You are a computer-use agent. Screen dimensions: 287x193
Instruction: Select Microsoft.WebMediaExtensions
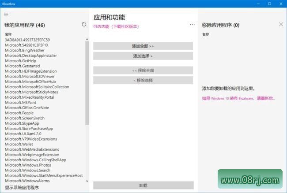[x=32, y=149]
